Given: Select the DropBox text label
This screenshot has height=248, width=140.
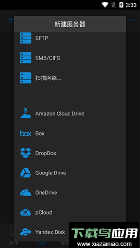Looking at the screenshot, I should [x=46, y=153].
